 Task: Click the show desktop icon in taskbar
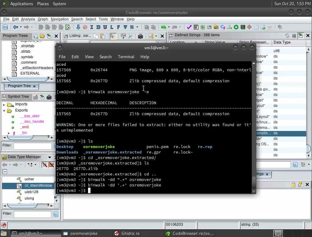click(4, 233)
